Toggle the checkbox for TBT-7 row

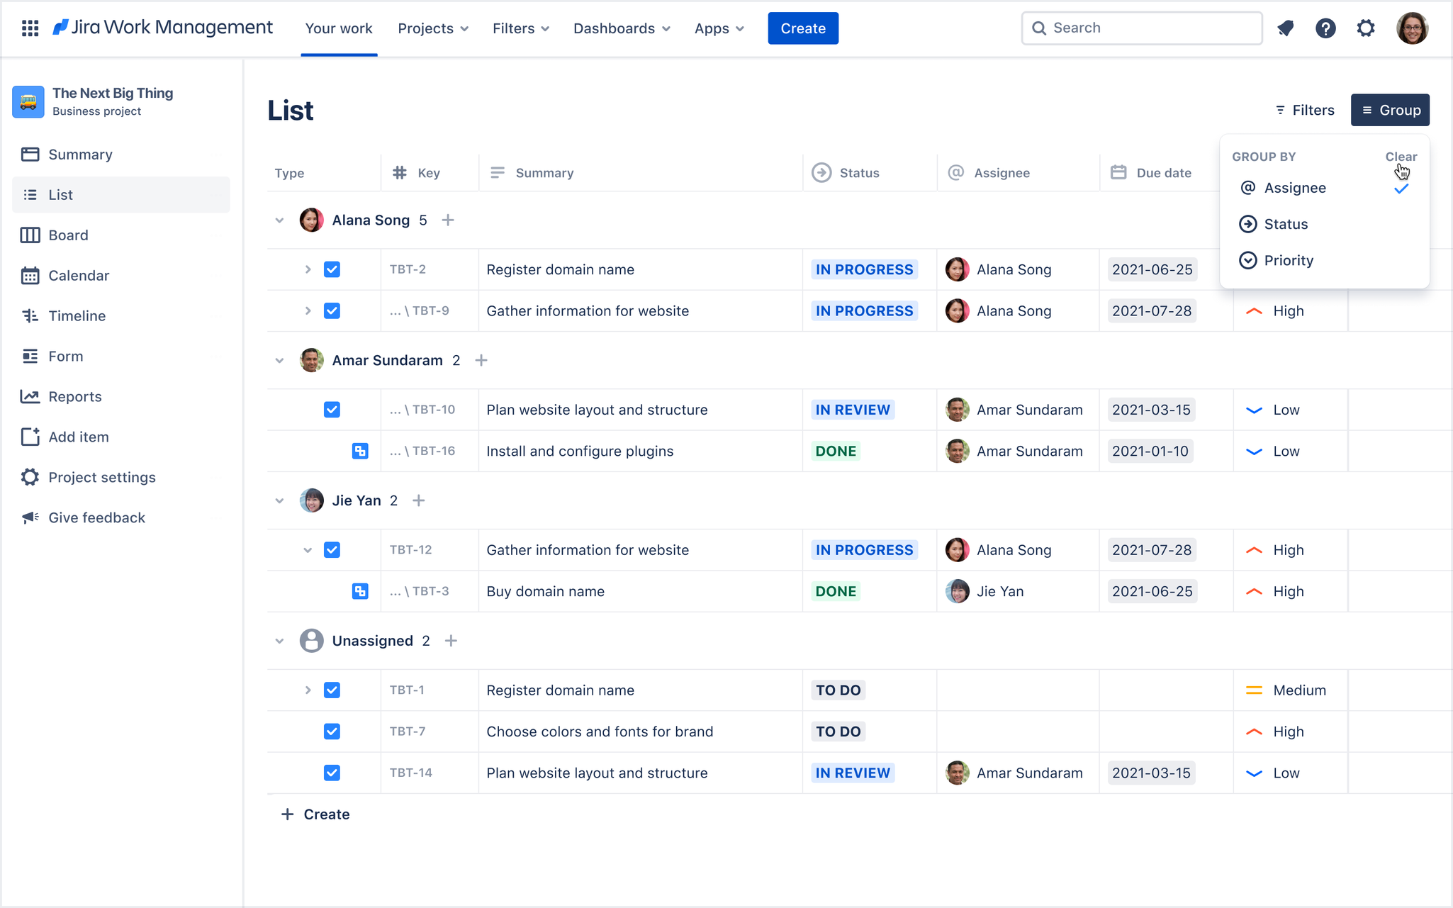[332, 732]
